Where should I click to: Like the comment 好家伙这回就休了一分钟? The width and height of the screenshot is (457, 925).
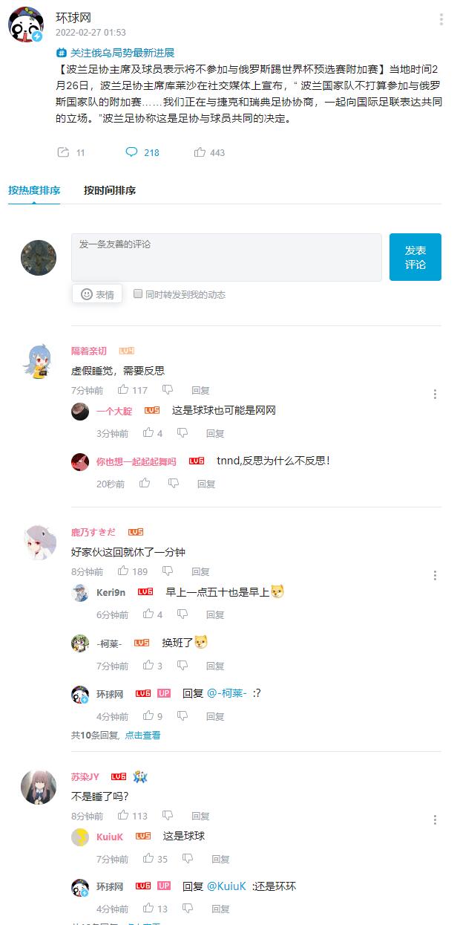[123, 571]
